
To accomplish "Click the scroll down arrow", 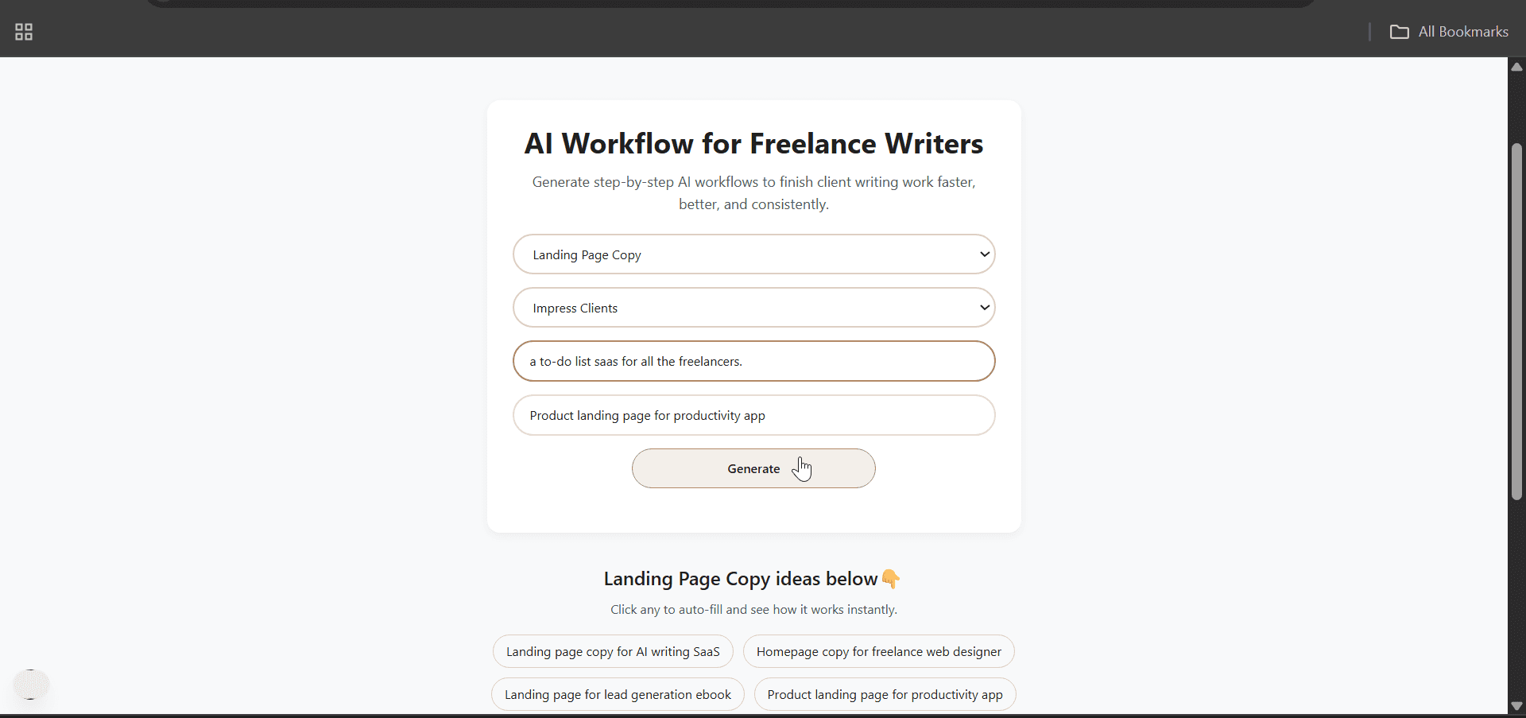I will tap(1516, 706).
